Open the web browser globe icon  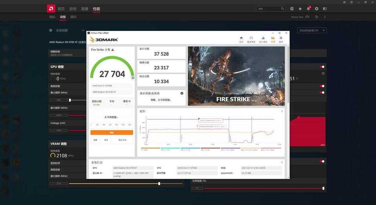(292, 9)
